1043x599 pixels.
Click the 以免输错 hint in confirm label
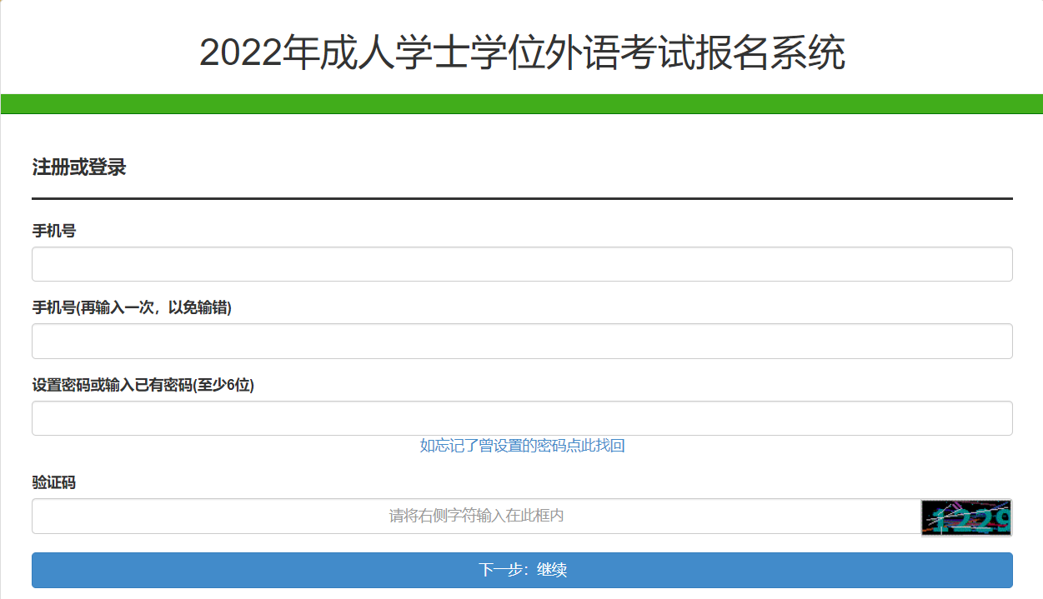199,308
